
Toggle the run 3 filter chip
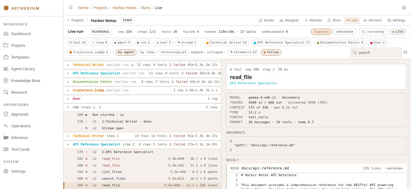coord(144,43)
